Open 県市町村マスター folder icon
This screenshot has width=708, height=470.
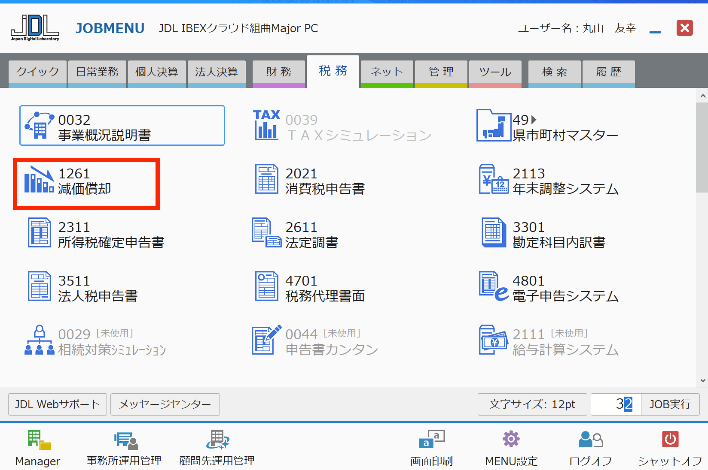pyautogui.click(x=494, y=125)
